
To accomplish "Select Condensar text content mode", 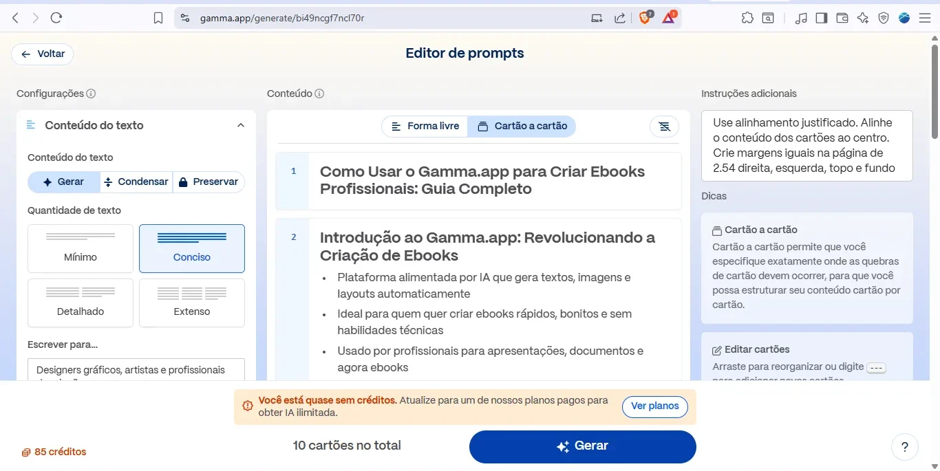I will pyautogui.click(x=136, y=182).
